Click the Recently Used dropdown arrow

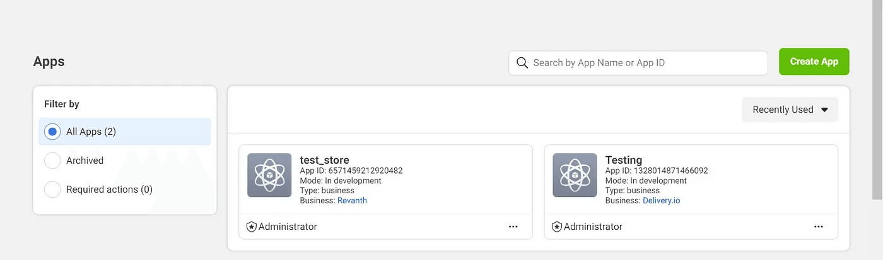pyautogui.click(x=824, y=110)
